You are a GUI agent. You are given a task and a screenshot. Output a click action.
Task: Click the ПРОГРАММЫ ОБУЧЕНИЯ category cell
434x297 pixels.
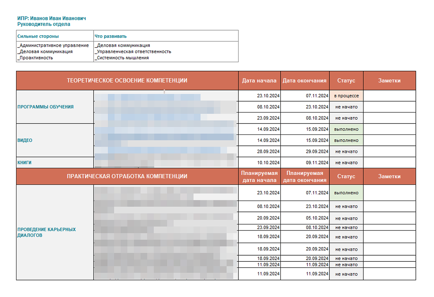click(x=55, y=107)
